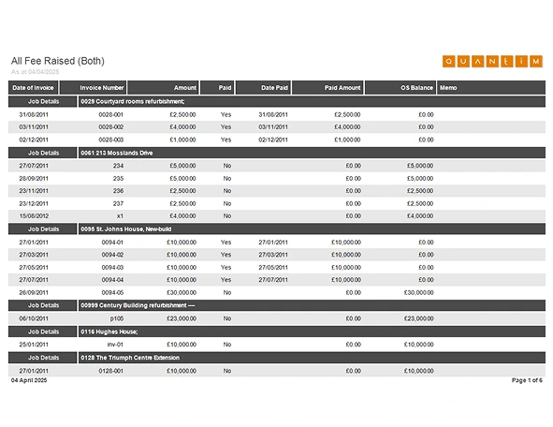
Task: Click the £30,000.00 amount for invoice 0094-05
Action: point(182,292)
